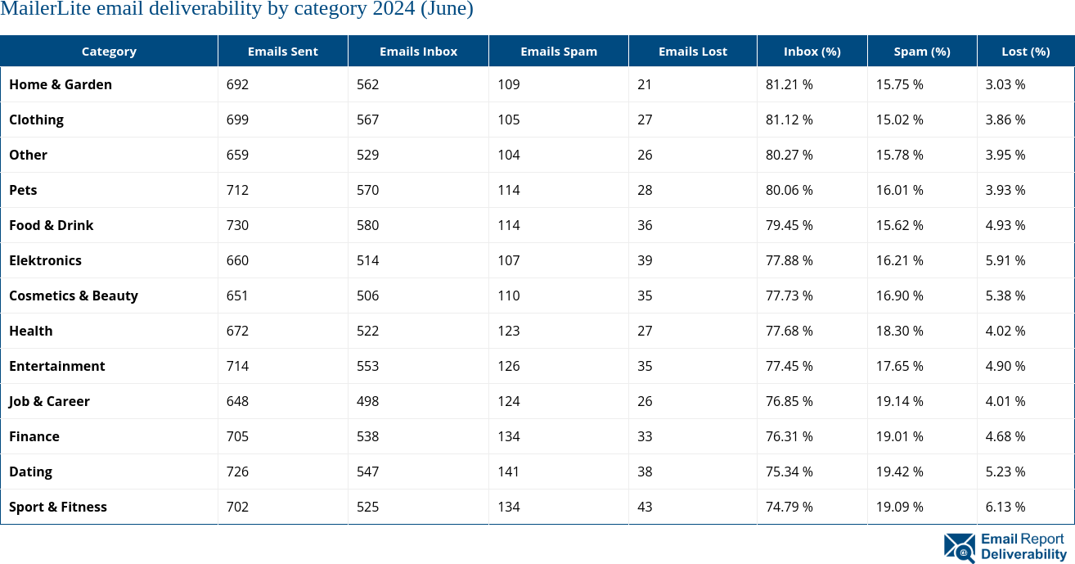
Task: Select Dating emails sent value 726
Action: tap(237, 472)
